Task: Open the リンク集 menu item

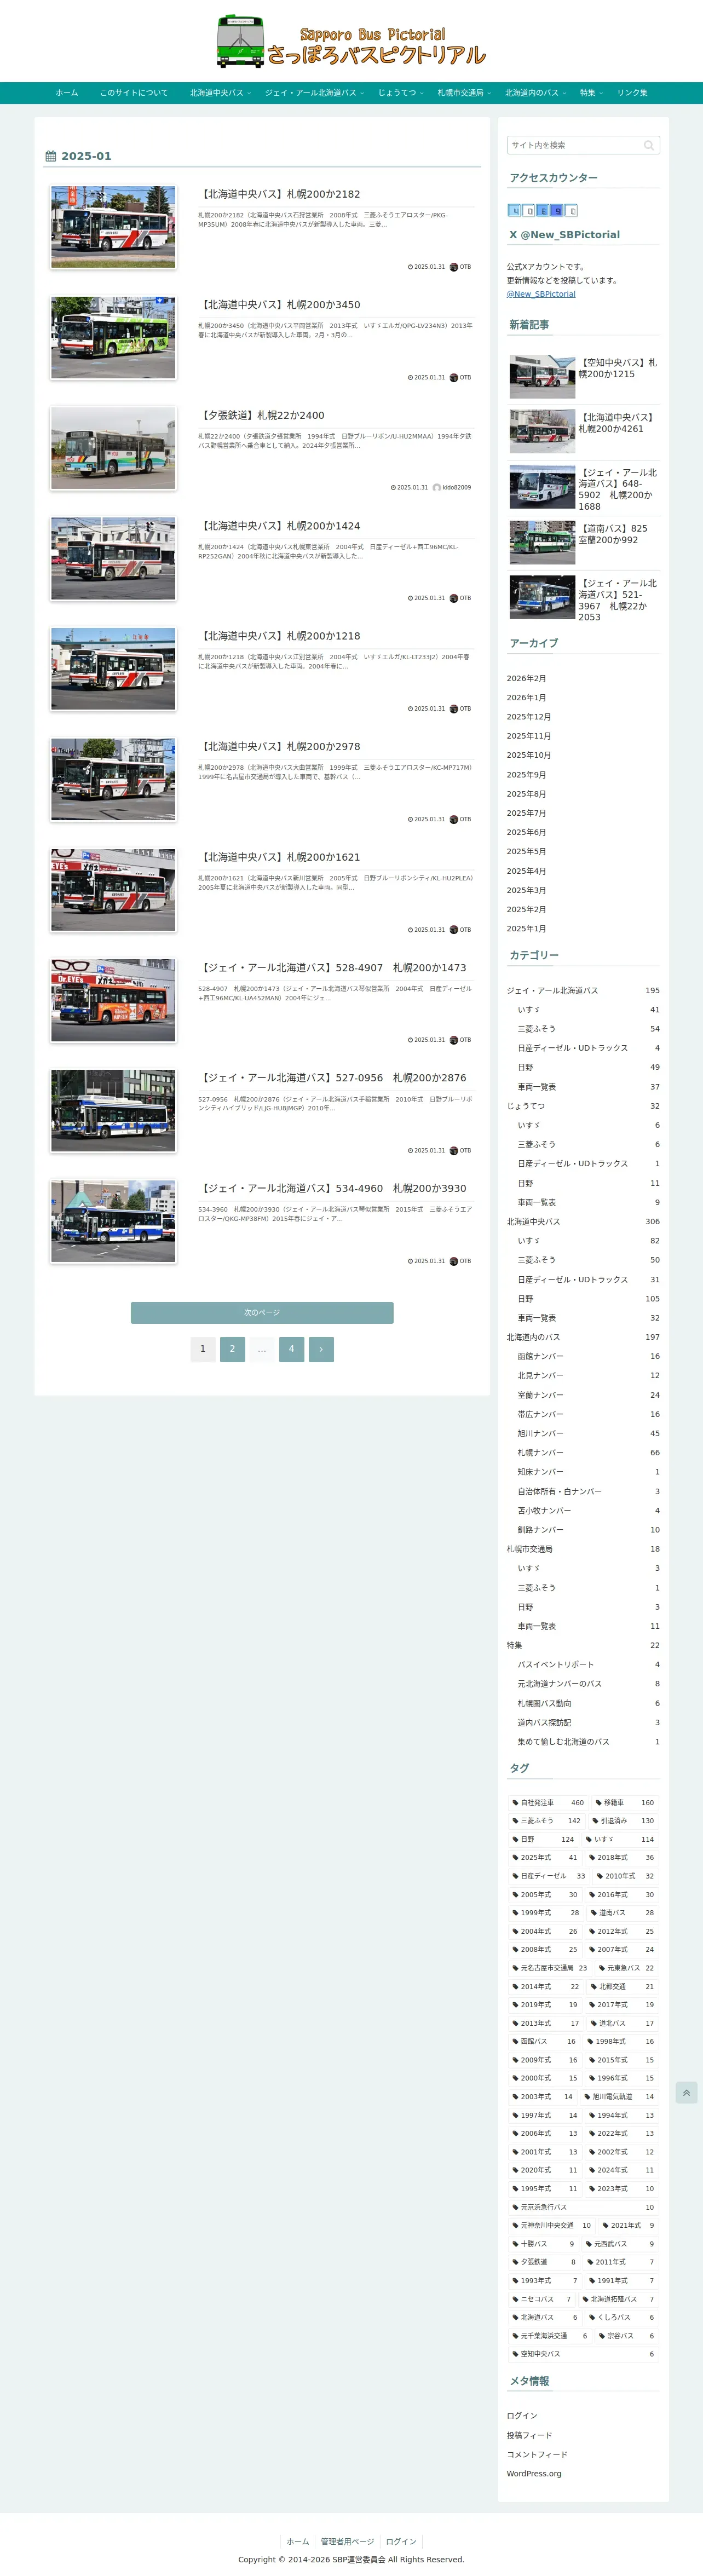Action: pyautogui.click(x=632, y=93)
